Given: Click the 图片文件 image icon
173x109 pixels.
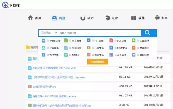Looking at the screenshot, I should 89,55.
